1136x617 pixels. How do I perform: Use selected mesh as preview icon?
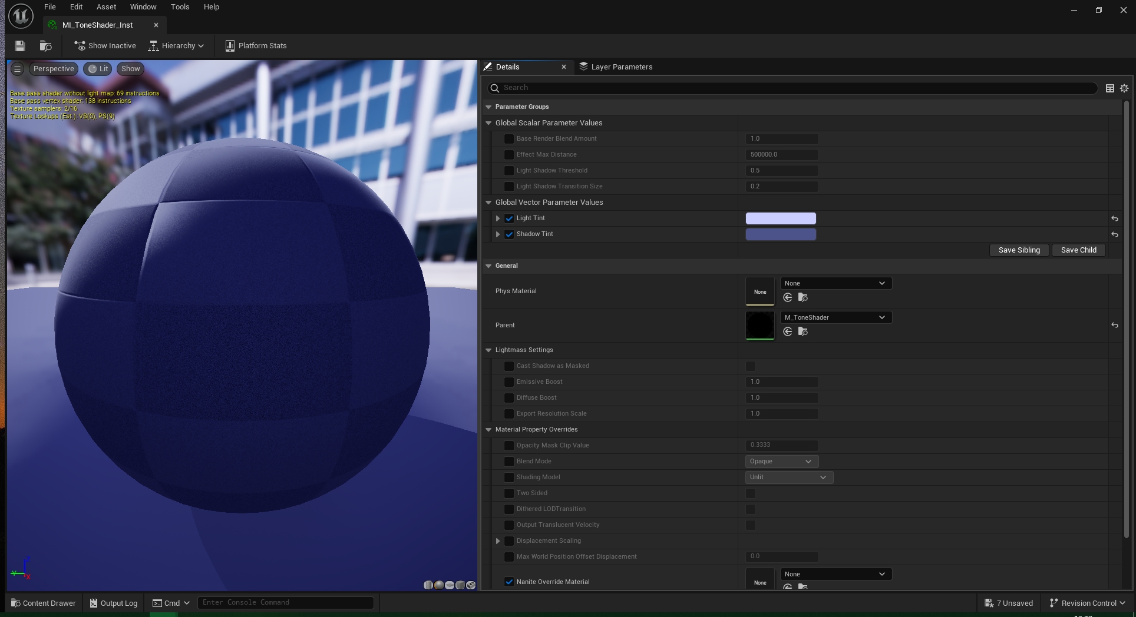pyautogui.click(x=471, y=585)
